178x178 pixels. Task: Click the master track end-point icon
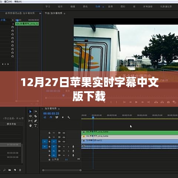(79, 159)
